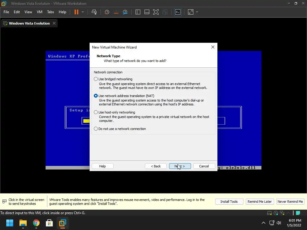Cancel the New Virtual Machine Wizard
The image size is (307, 230).
pyautogui.click(x=204, y=166)
